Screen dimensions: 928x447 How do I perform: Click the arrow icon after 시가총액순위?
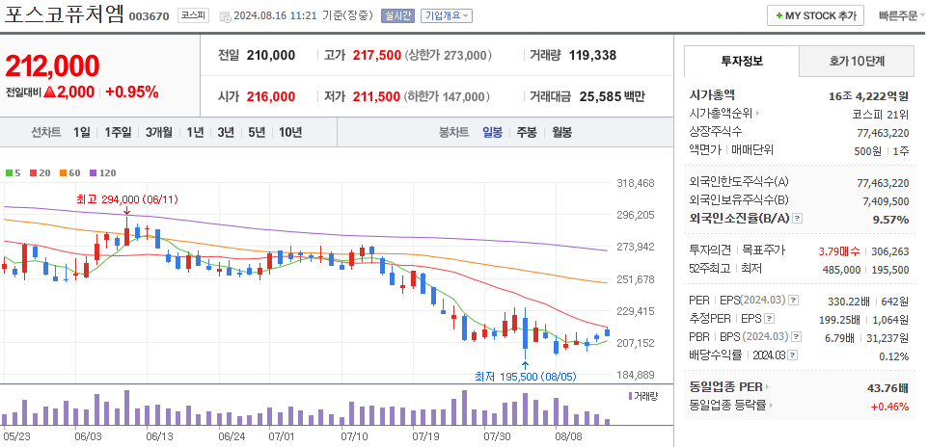pyautogui.click(x=757, y=114)
